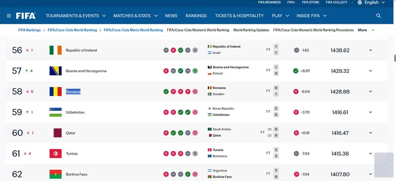Viewport: 396px width, 181px height.
Task: Click Republic of Ireland's first form icon
Action: [166, 50]
